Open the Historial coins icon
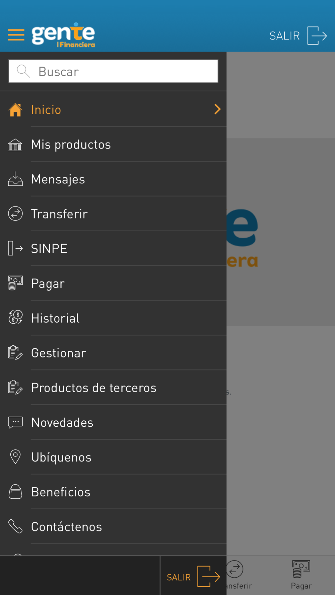 coord(15,318)
